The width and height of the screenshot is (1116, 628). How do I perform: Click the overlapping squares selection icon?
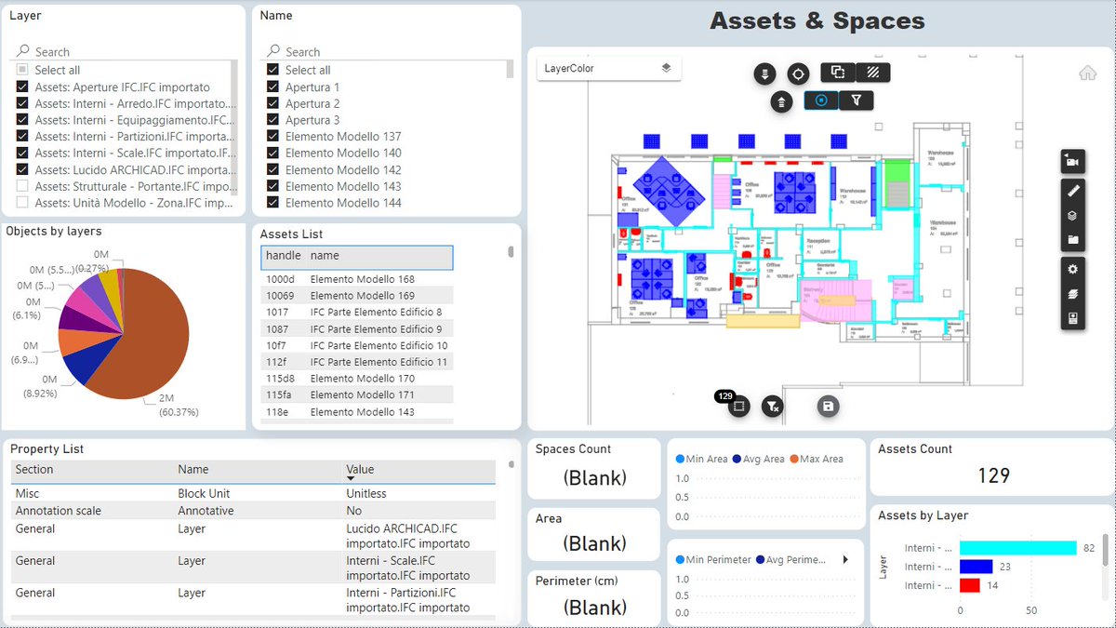pos(837,73)
